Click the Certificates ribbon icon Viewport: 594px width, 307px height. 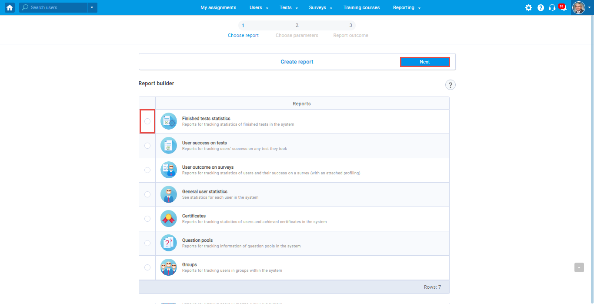click(169, 219)
